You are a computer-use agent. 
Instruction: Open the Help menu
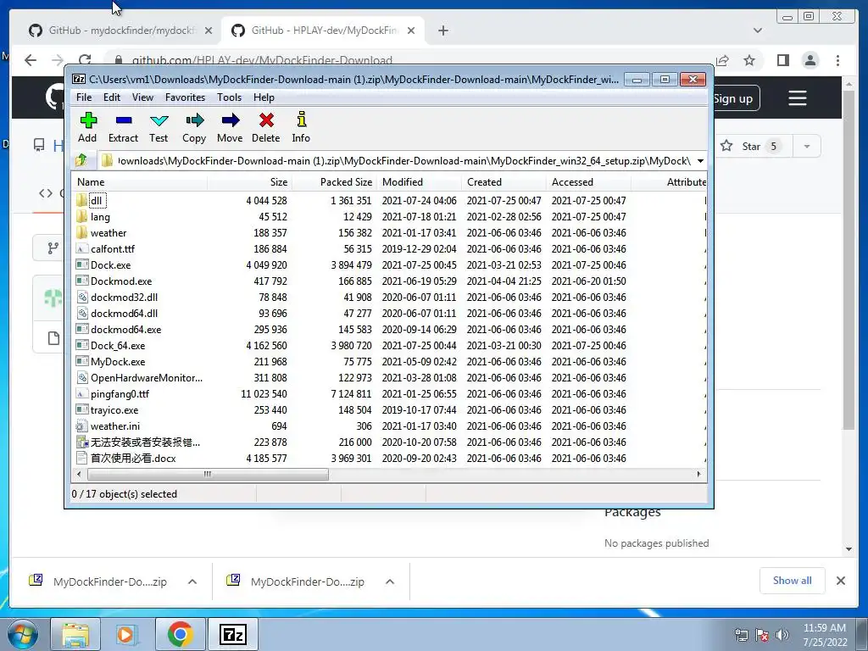point(264,97)
